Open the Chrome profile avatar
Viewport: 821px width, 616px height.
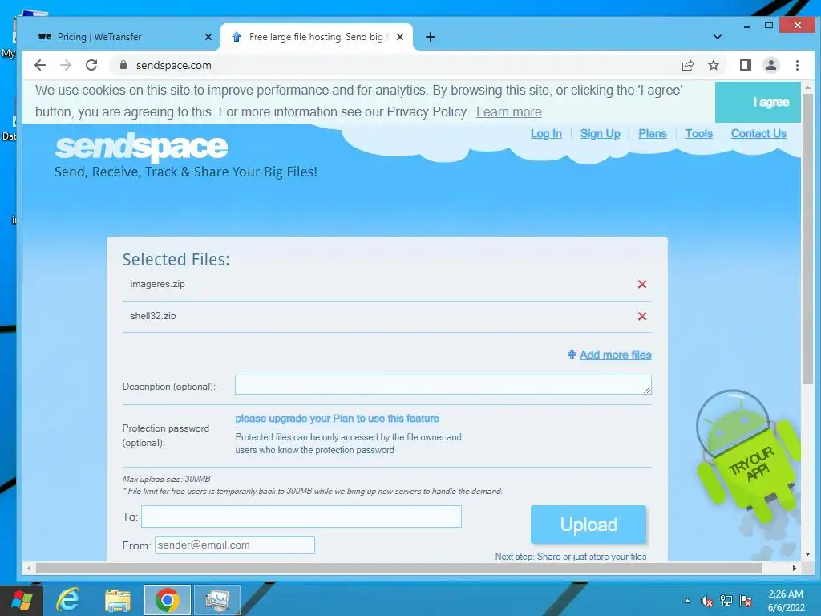[770, 65]
